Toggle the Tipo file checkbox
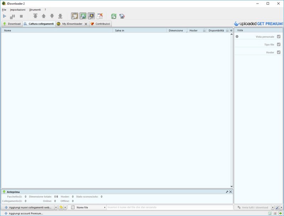284x216 pixels. (279, 44)
